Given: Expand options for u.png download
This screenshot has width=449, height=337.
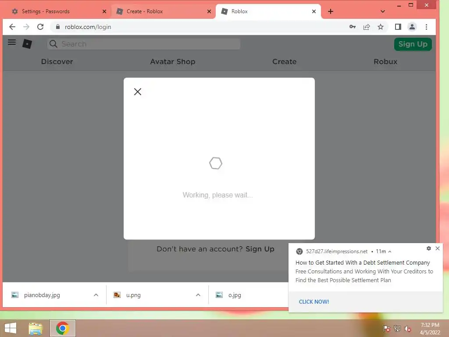Looking at the screenshot, I should coord(198,295).
